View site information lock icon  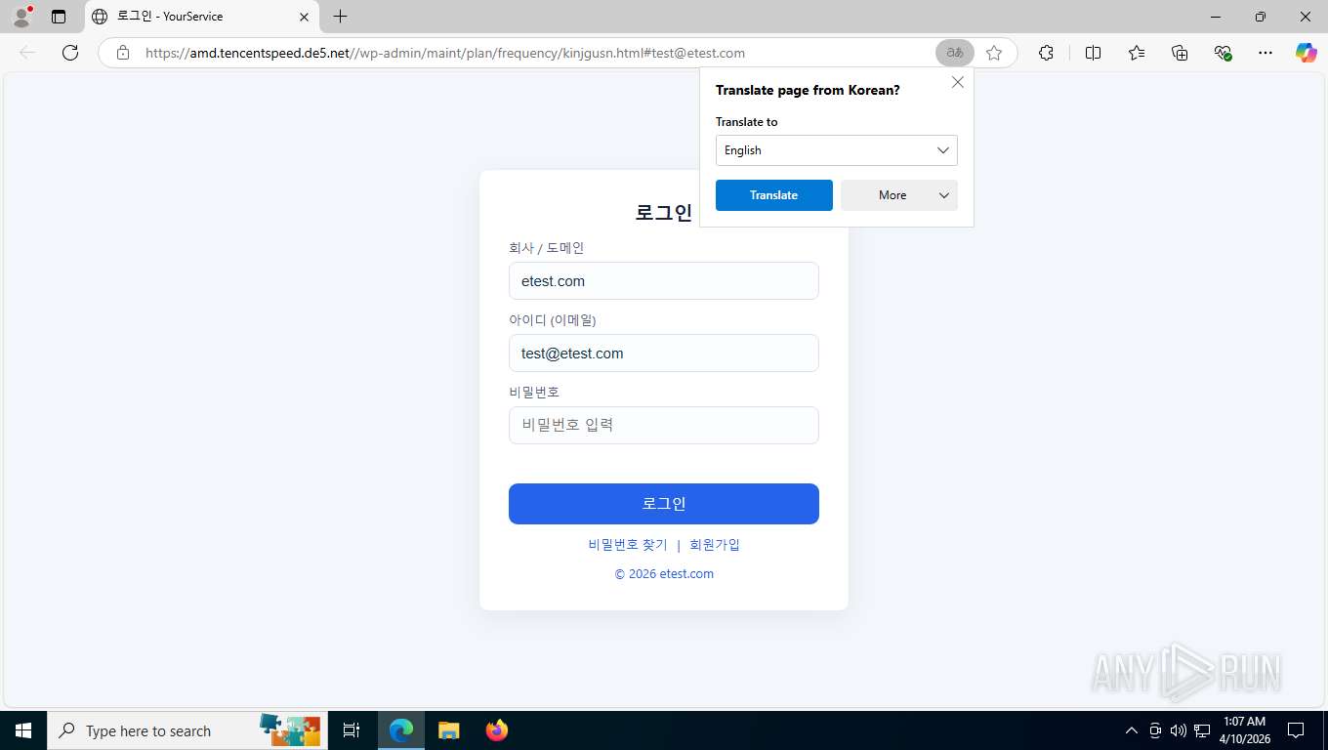tap(123, 53)
